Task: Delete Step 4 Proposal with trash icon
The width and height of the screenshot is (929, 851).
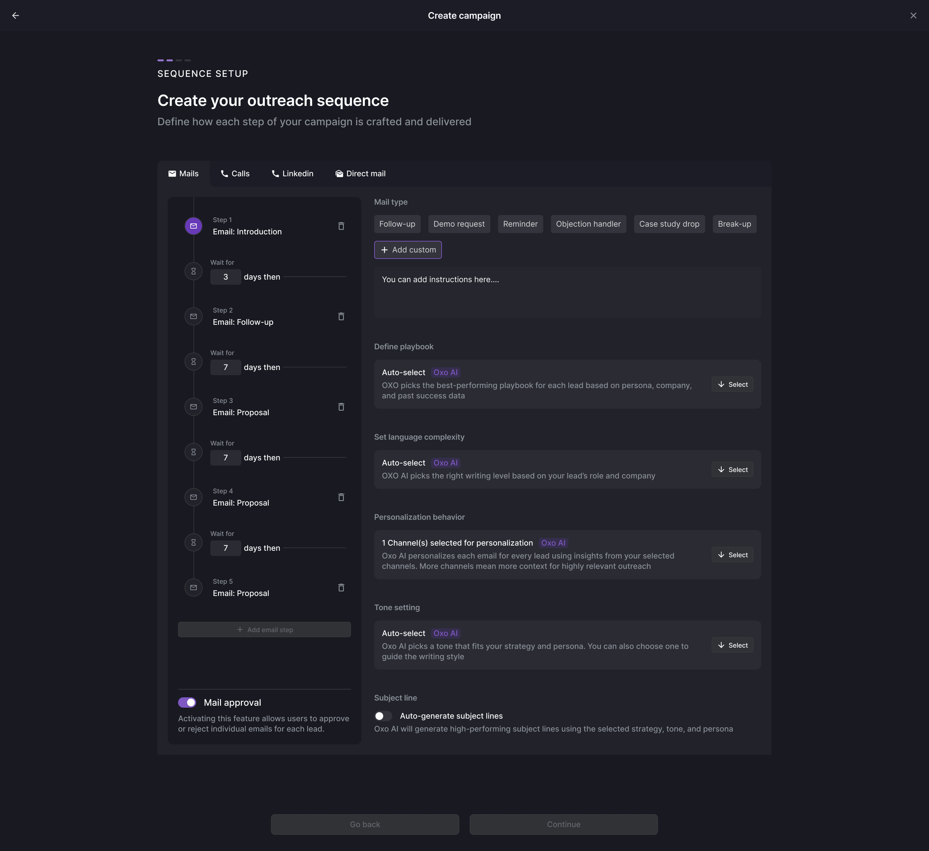Action: 341,497
